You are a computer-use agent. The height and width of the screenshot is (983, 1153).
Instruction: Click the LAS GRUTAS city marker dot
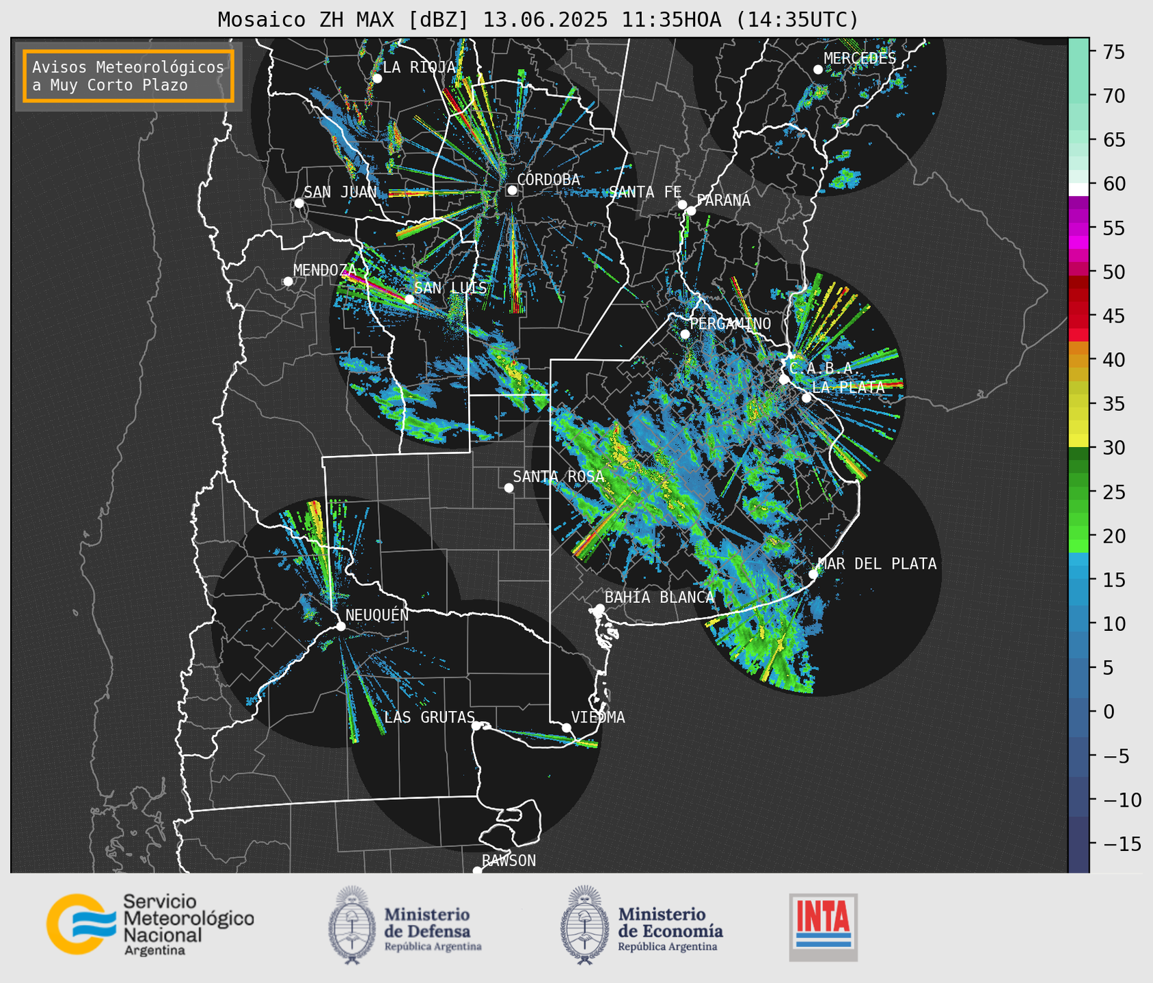(476, 725)
